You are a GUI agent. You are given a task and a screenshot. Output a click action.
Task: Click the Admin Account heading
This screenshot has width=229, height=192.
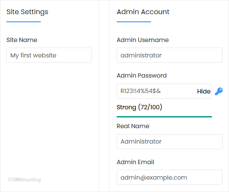click(x=143, y=12)
